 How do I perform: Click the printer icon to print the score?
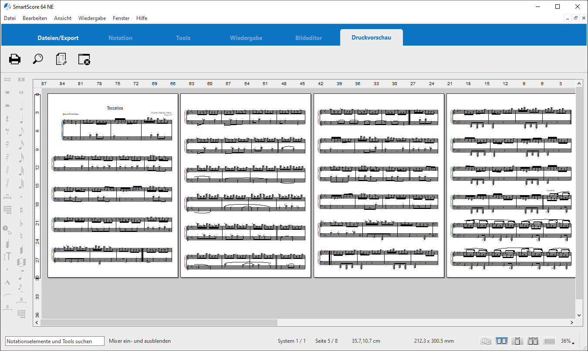point(15,59)
